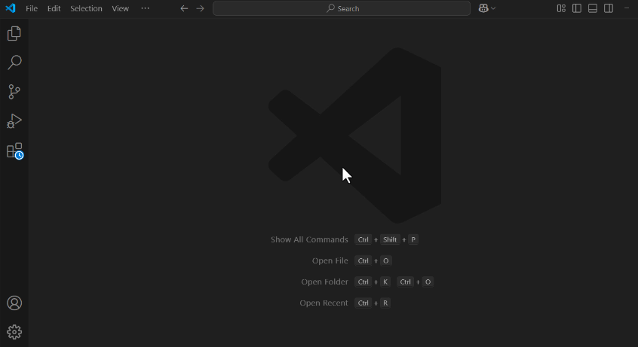Expand the hidden menus ellipsis
638x347 pixels.
click(145, 8)
